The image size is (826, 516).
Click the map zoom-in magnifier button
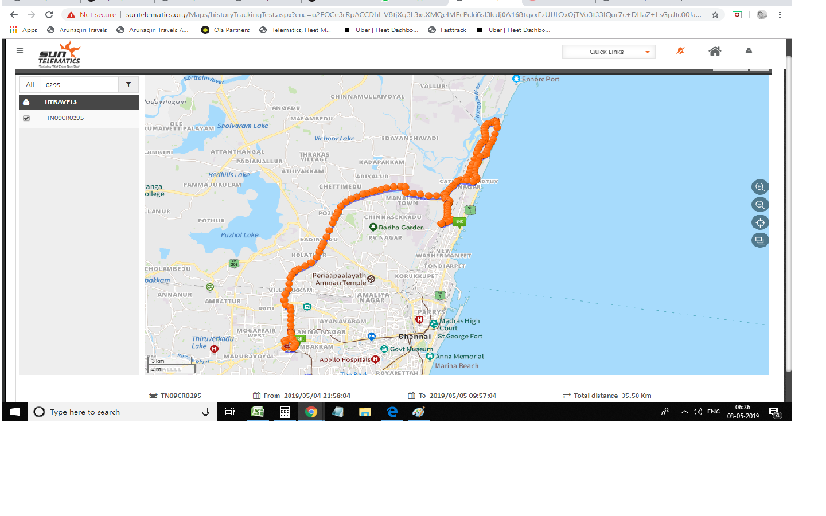pyautogui.click(x=760, y=187)
